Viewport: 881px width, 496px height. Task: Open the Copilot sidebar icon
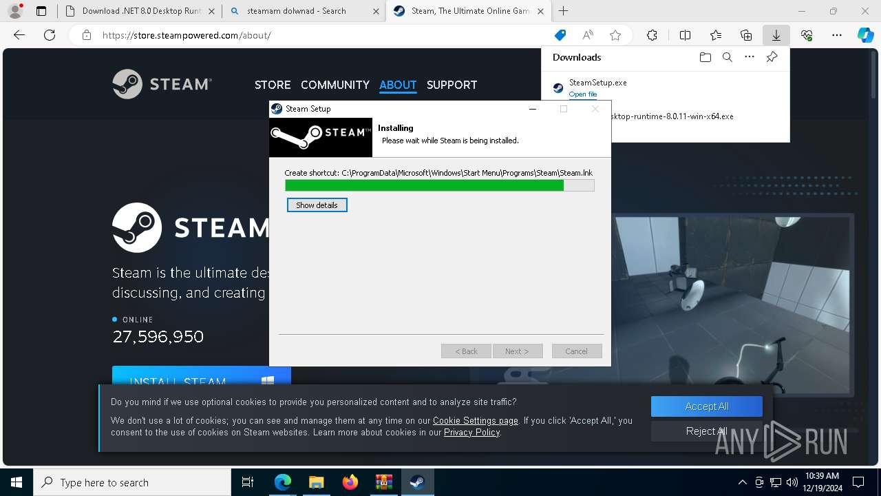click(x=865, y=35)
